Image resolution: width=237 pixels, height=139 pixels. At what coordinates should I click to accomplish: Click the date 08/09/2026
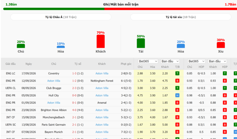[29, 88]
